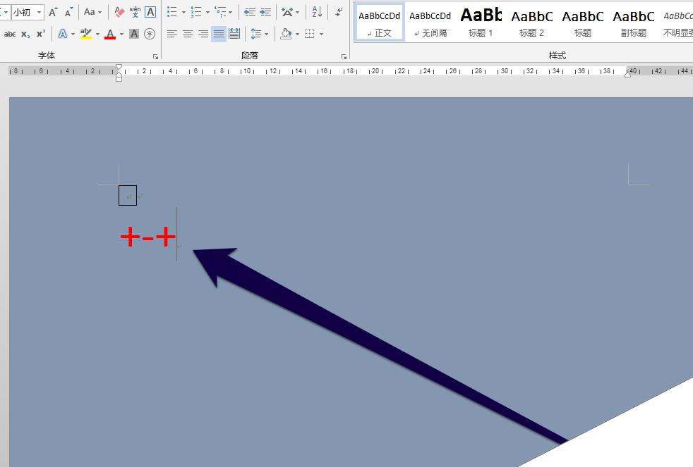Viewport: 693px width, 467px height.
Task: Apply the 标题 style
Action: click(x=582, y=23)
